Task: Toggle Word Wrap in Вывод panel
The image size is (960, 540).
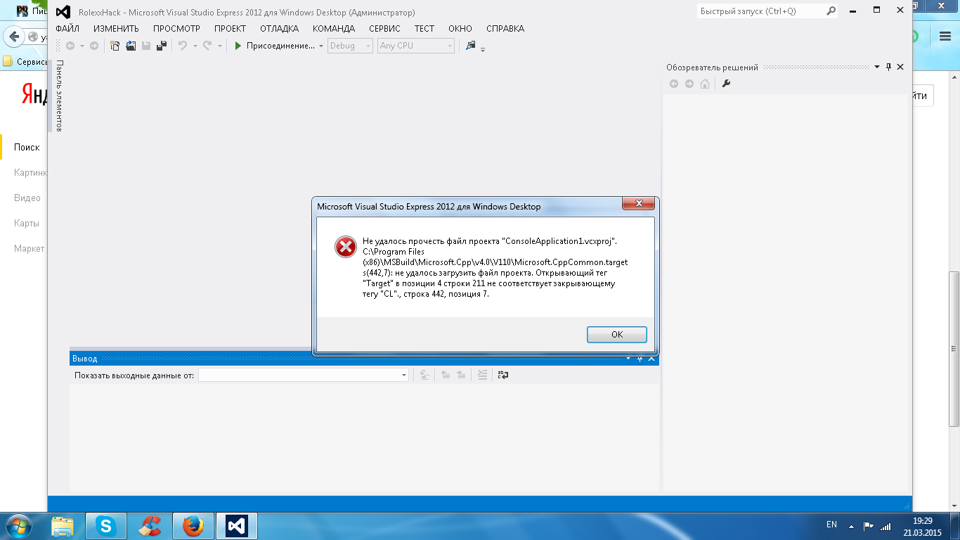Action: [x=503, y=375]
